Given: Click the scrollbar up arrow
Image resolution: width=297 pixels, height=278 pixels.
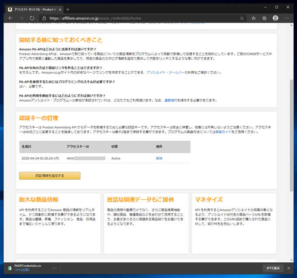Looking at the screenshot, I should [291, 25].
